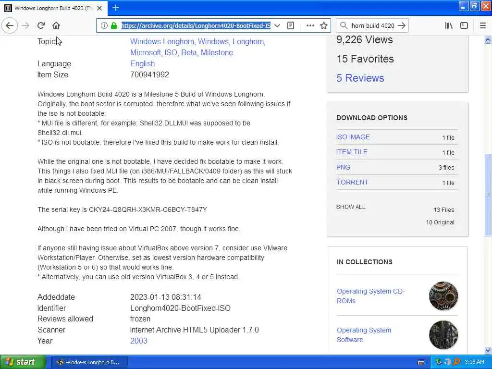Open the Milestone topic link
This screenshot has width=492, height=369.
(217, 52)
